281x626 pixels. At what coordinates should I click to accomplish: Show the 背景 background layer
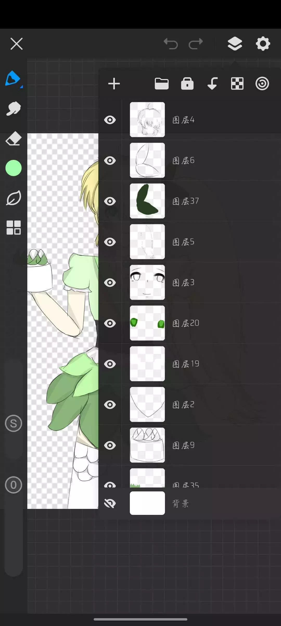coord(110,503)
